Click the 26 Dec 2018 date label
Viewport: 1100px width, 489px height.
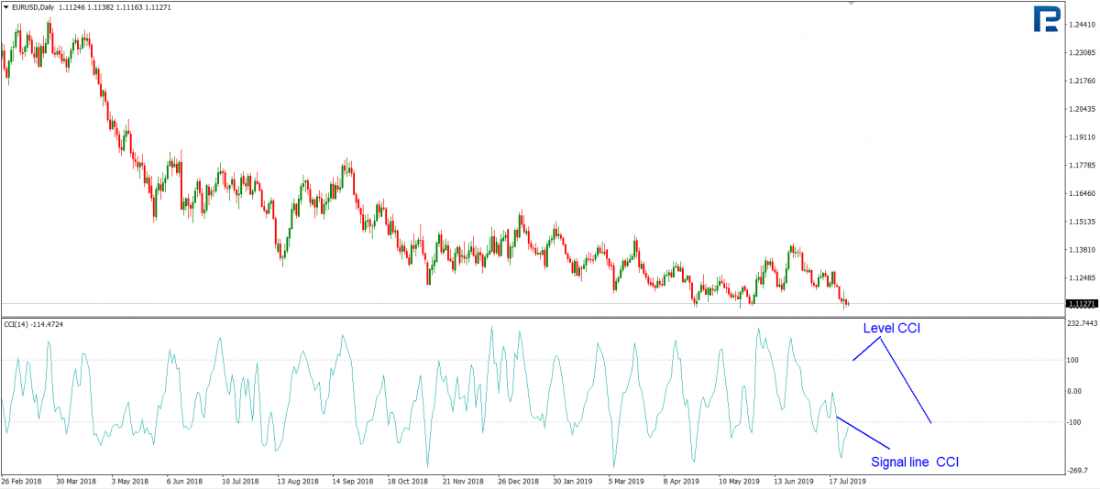pyautogui.click(x=518, y=480)
